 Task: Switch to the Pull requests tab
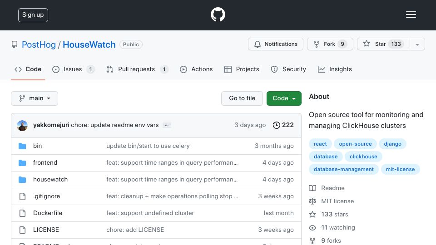137,69
